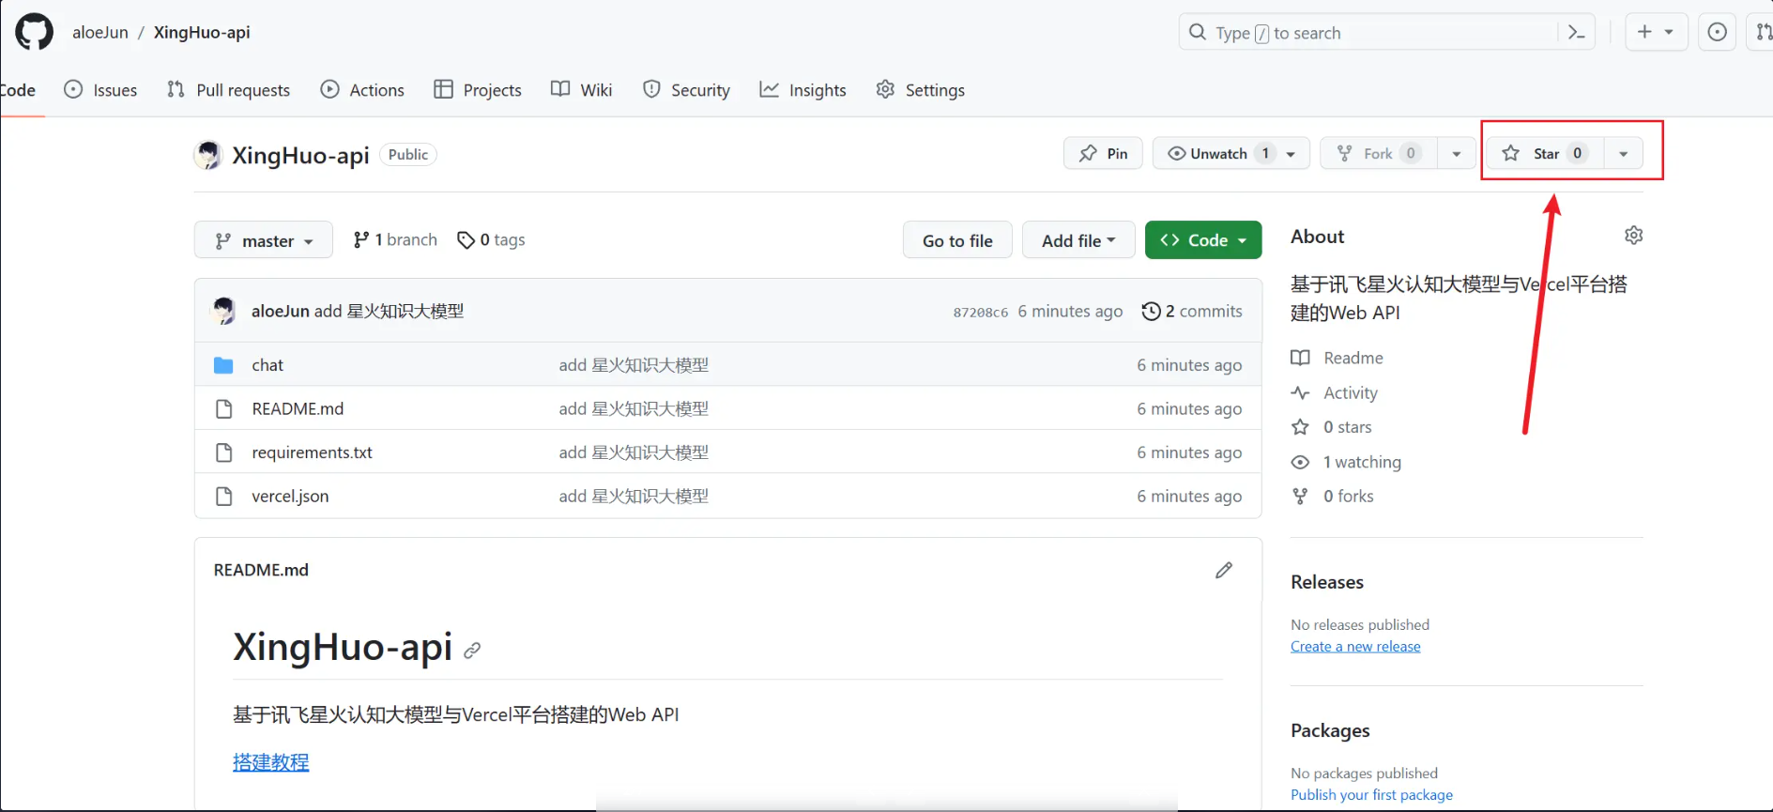Open the Create a new release link
Viewport: 1773px width, 812px height.
[1355, 647]
